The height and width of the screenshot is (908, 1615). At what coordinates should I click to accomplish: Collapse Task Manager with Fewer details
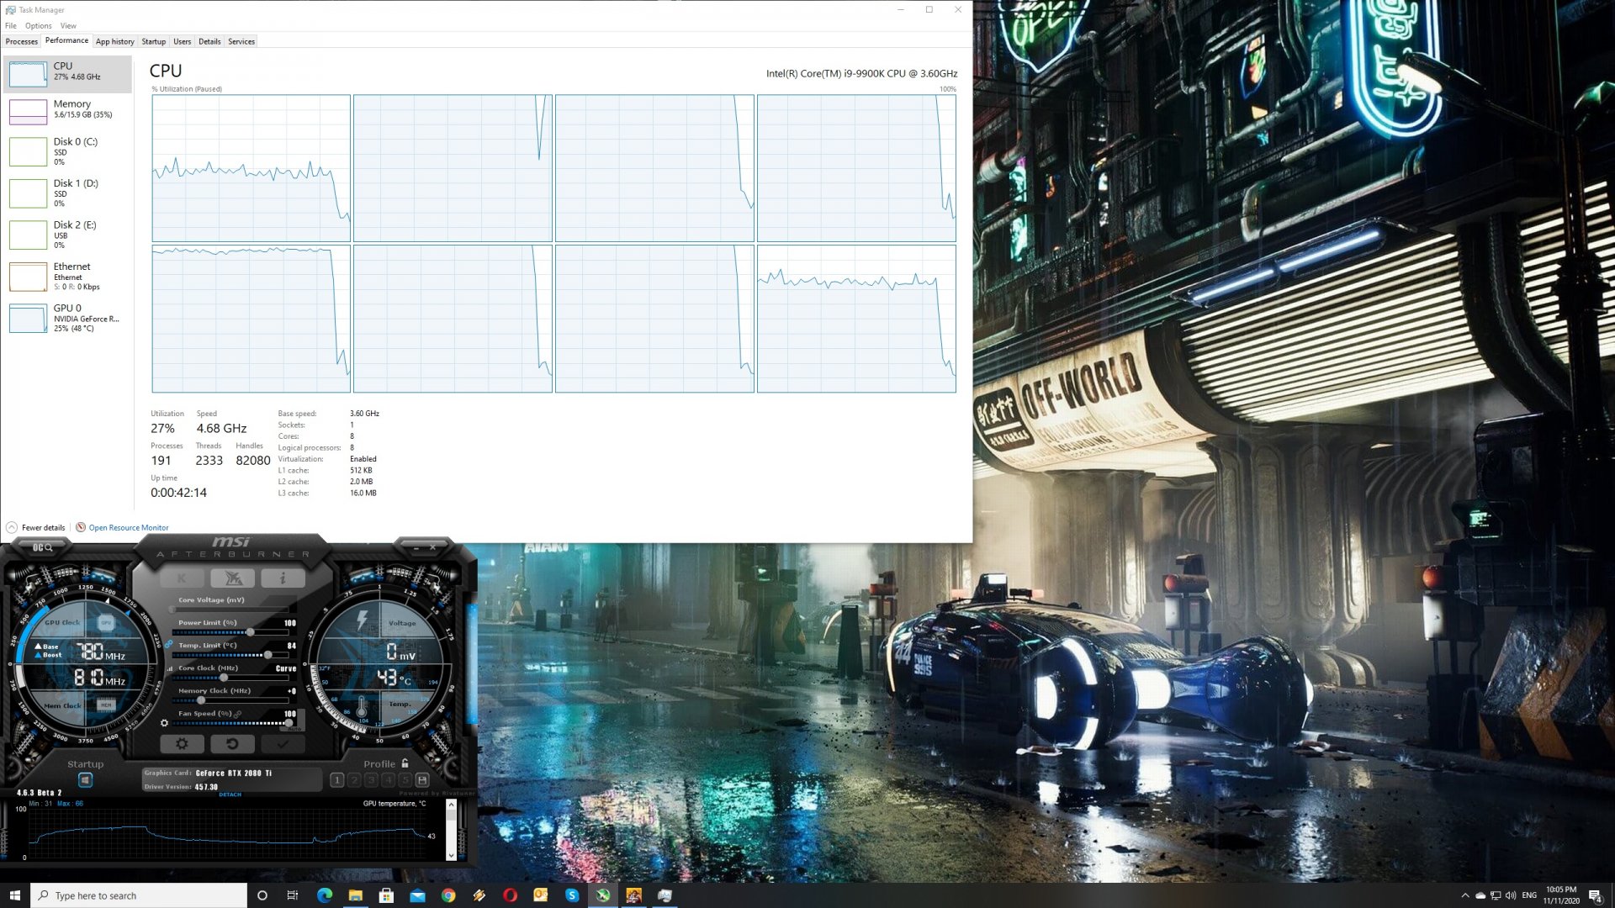click(x=38, y=527)
